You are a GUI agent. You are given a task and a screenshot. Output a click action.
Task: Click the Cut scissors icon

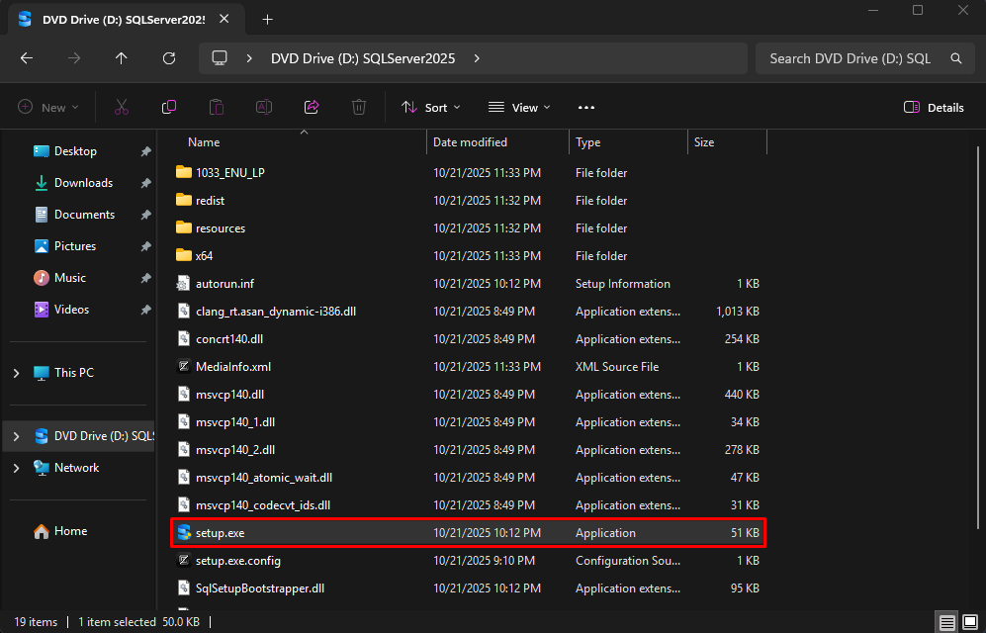[x=122, y=108]
